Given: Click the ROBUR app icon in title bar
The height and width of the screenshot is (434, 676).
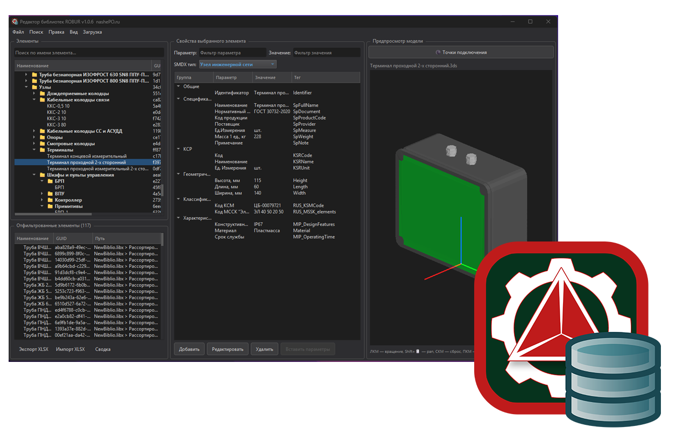Looking at the screenshot, I should [15, 22].
